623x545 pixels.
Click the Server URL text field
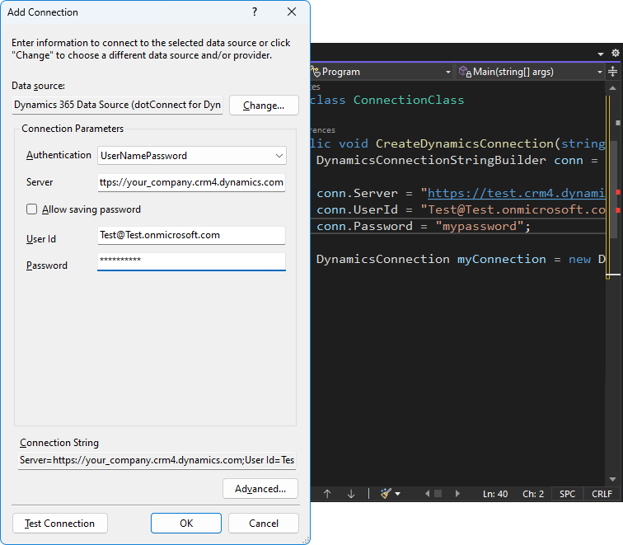point(191,182)
